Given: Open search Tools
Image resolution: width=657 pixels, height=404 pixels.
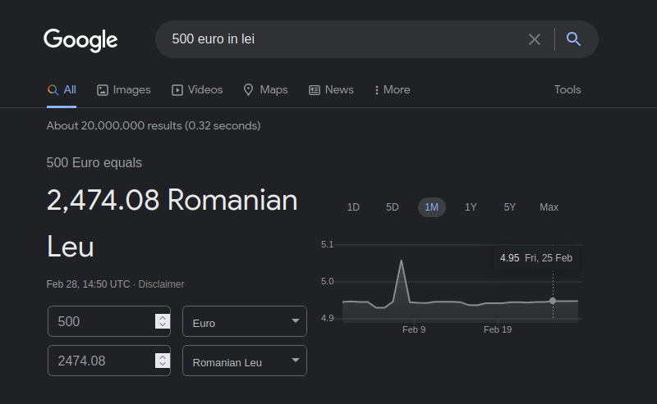Looking at the screenshot, I should tap(567, 90).
